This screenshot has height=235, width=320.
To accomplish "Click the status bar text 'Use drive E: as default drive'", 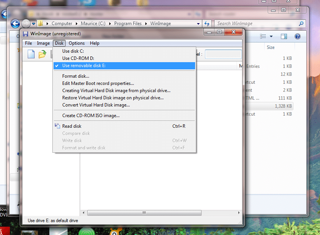I will click(x=53, y=221).
